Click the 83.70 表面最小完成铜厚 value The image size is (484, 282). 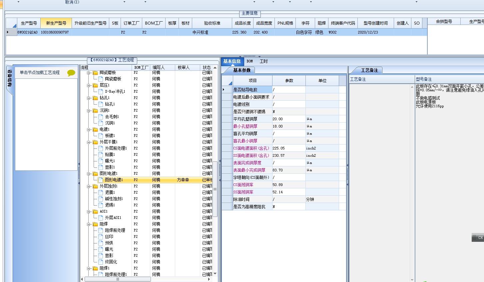[289, 170]
